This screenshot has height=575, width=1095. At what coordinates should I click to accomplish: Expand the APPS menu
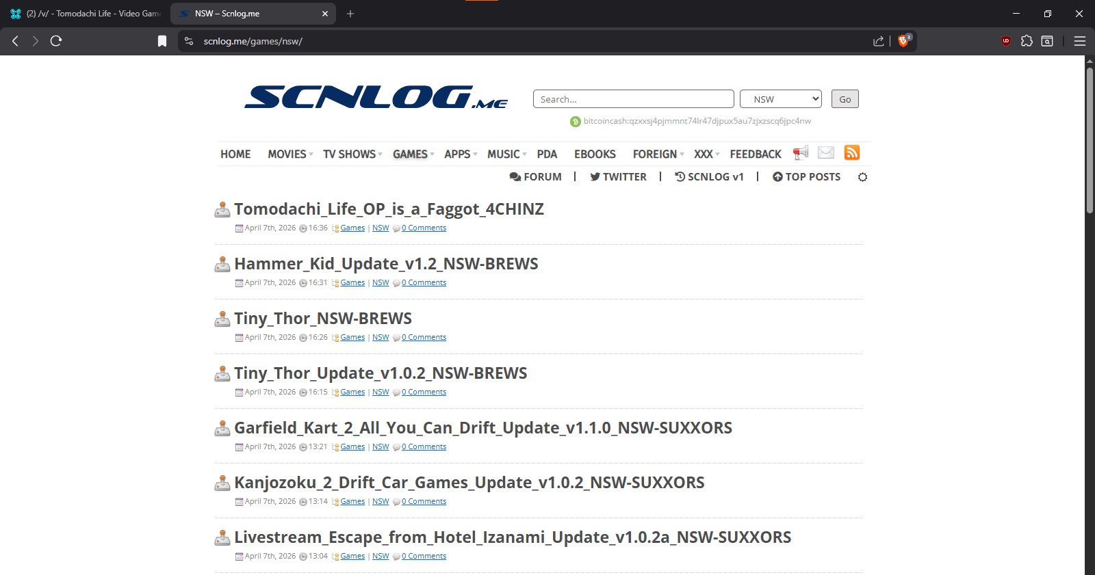pos(461,155)
